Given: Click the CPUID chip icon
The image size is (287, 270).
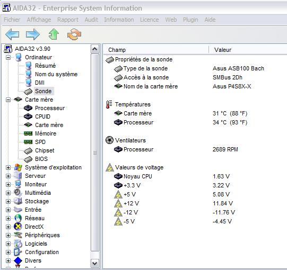Looking at the screenshot, I should [x=28, y=116].
